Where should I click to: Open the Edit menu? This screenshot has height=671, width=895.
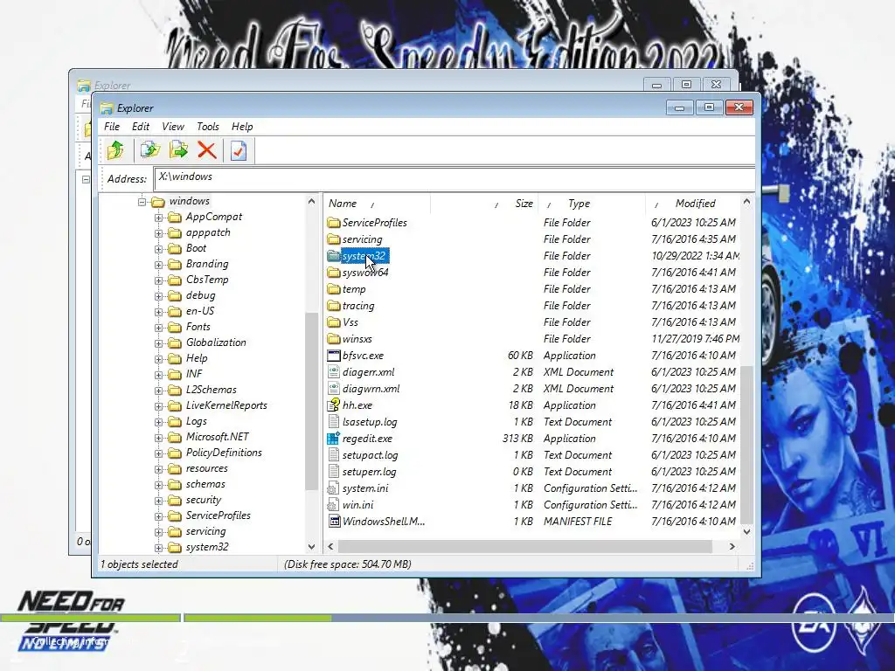pyautogui.click(x=141, y=127)
